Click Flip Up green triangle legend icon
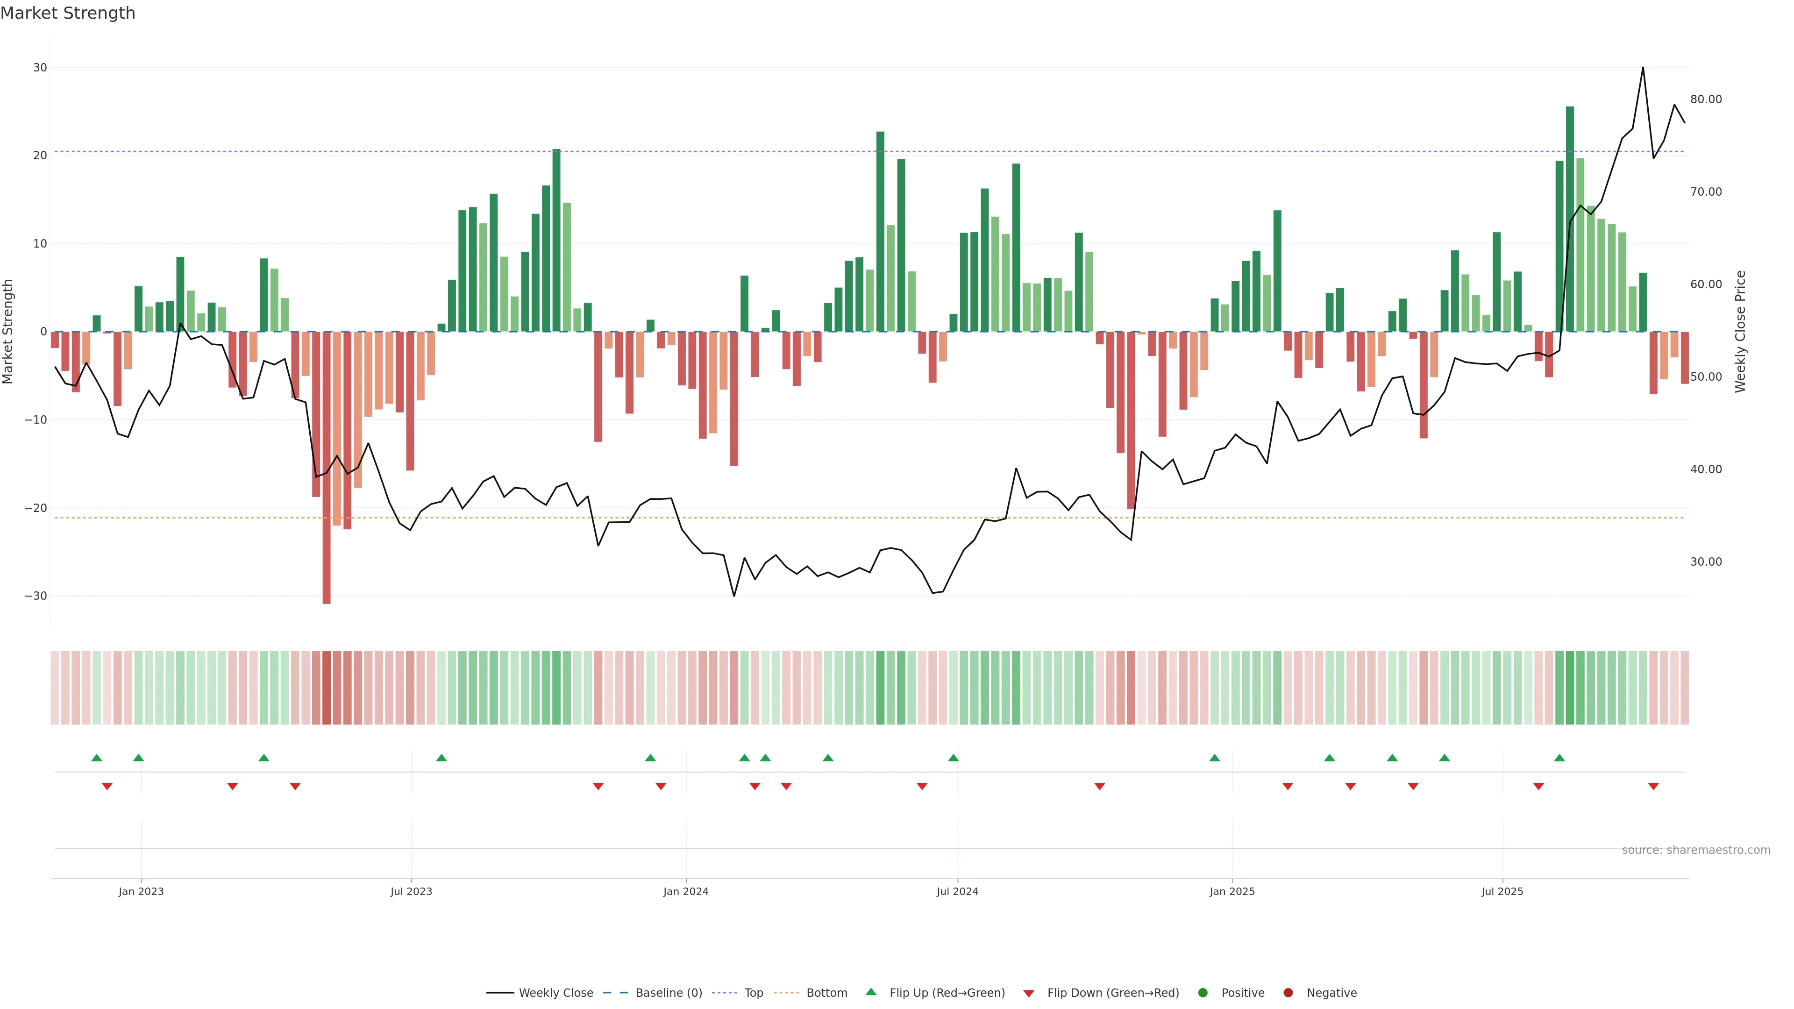 tap(870, 992)
